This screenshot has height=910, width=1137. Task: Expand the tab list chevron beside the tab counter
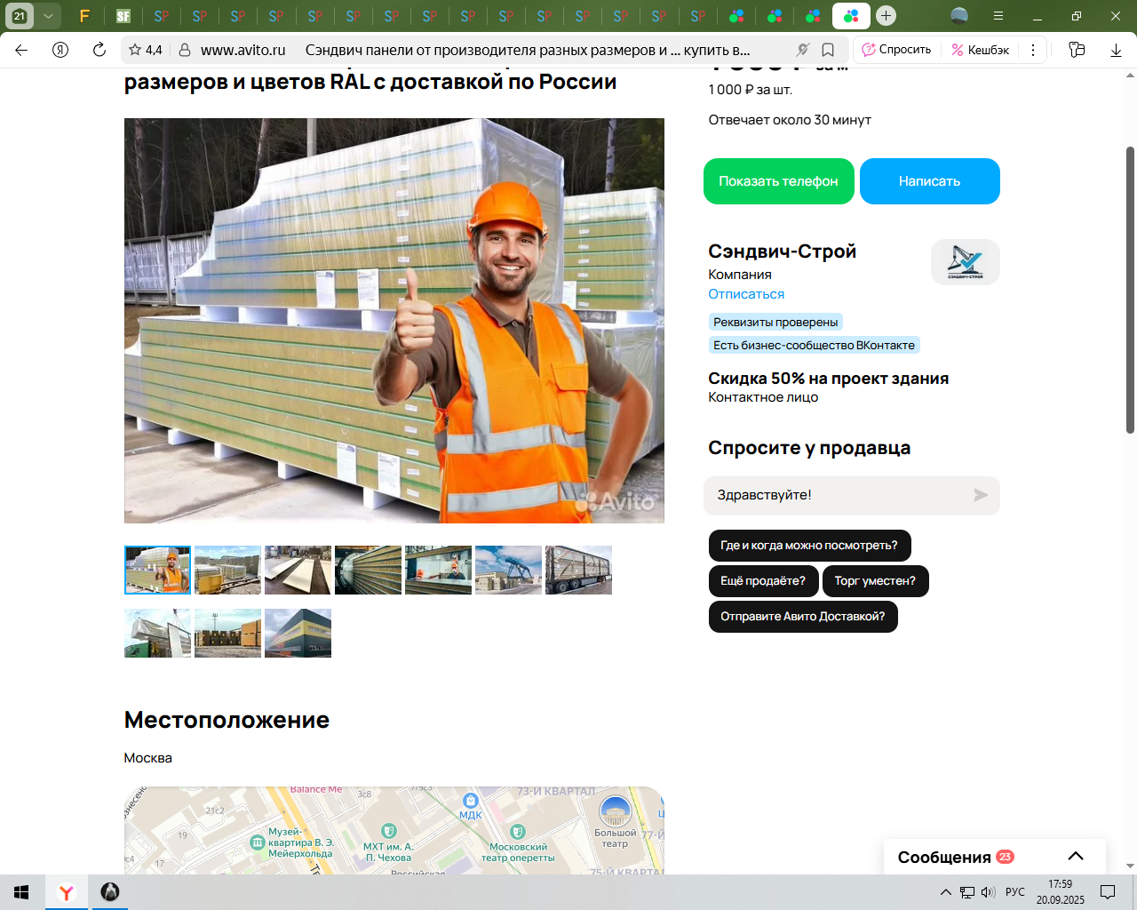point(48,16)
